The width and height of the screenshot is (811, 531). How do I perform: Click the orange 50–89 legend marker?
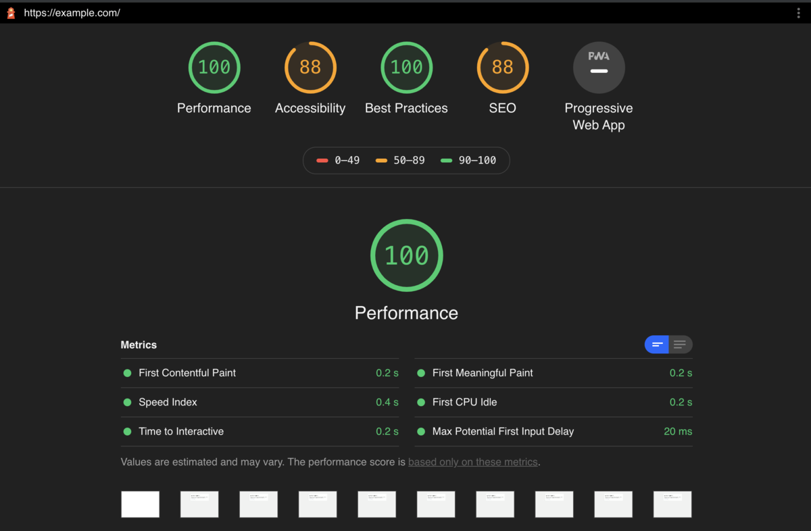click(381, 160)
